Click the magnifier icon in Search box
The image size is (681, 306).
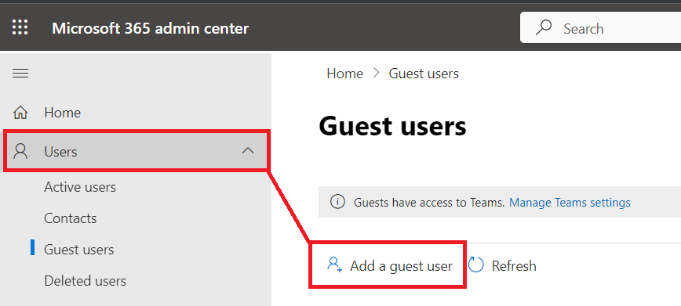[544, 27]
